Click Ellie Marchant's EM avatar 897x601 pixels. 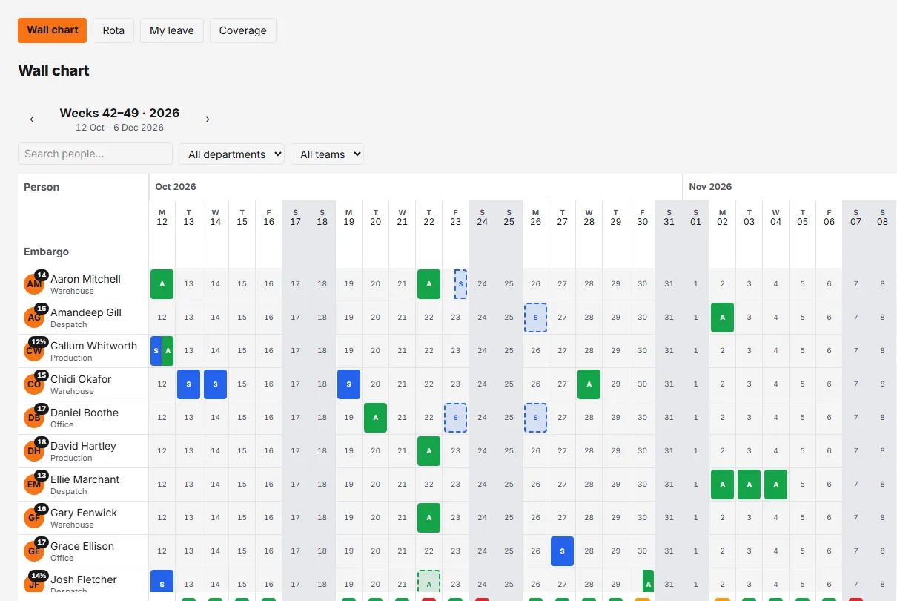pos(34,485)
